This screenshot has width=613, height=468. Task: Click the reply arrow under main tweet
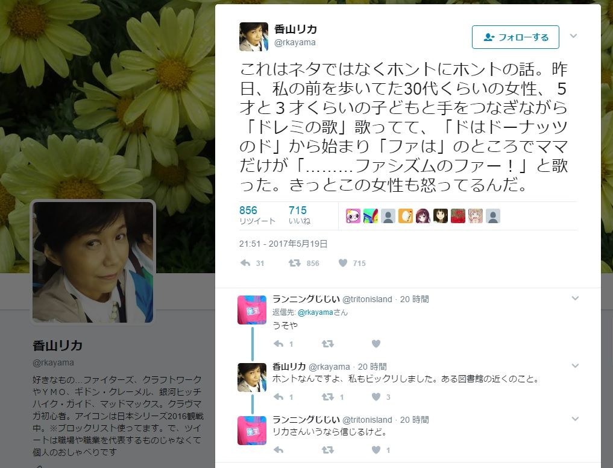[x=245, y=263]
